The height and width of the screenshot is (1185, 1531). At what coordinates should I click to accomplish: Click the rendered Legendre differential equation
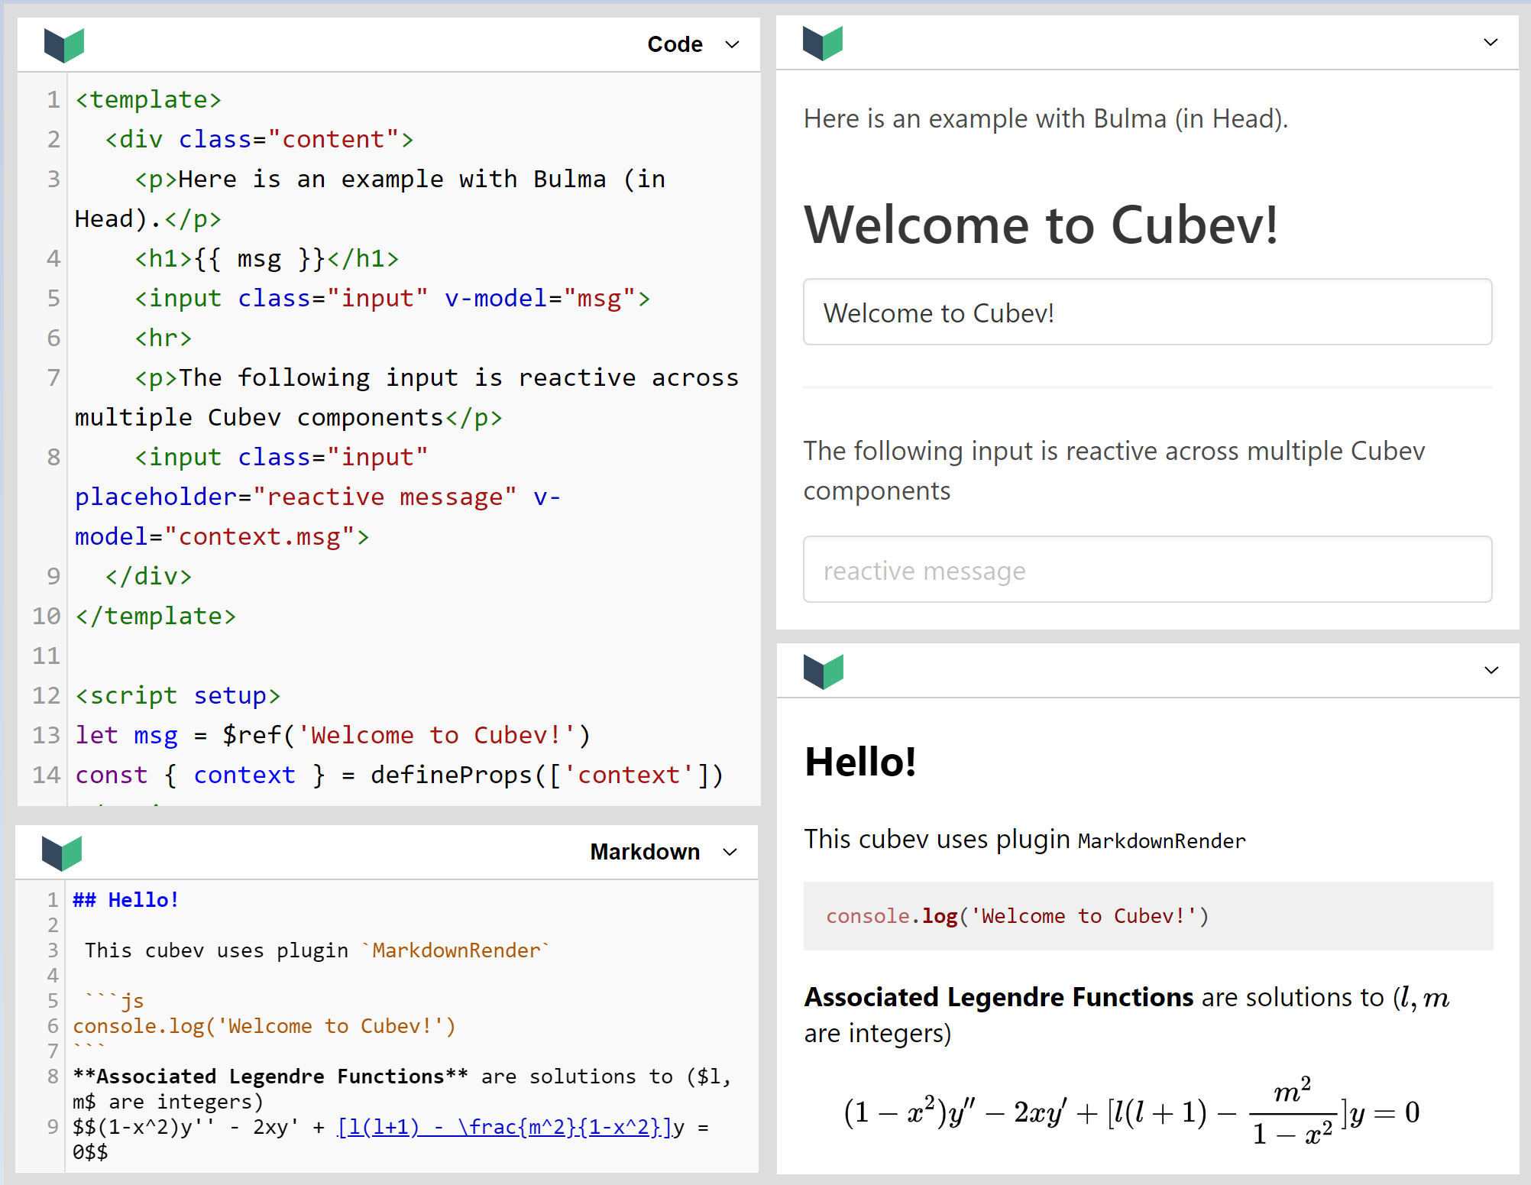pos(1131,1112)
